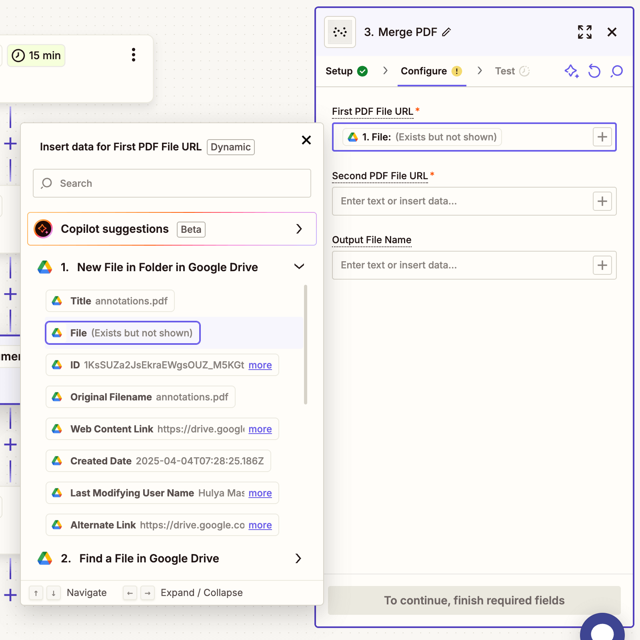Click plus icon beside Output File Name field

pyautogui.click(x=602, y=265)
